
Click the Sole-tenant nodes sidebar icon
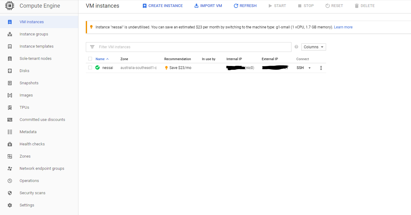[10, 59]
